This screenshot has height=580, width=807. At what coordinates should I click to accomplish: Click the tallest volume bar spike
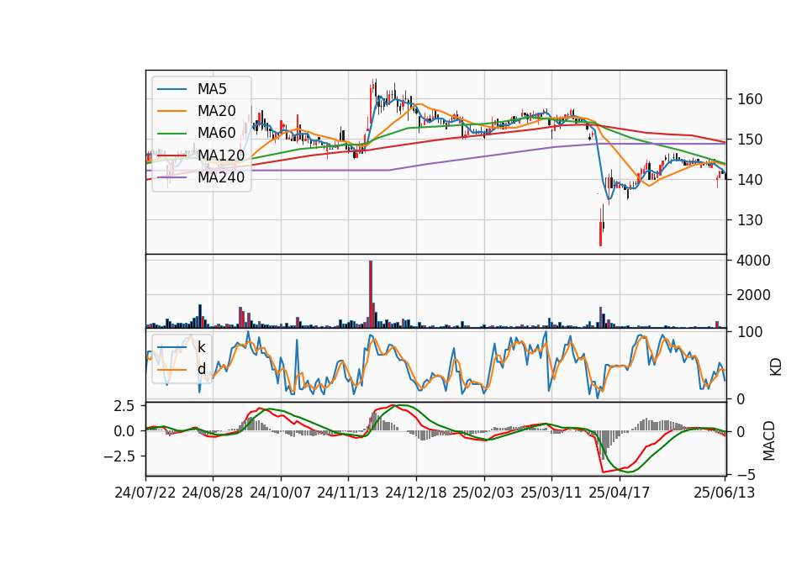(x=371, y=294)
